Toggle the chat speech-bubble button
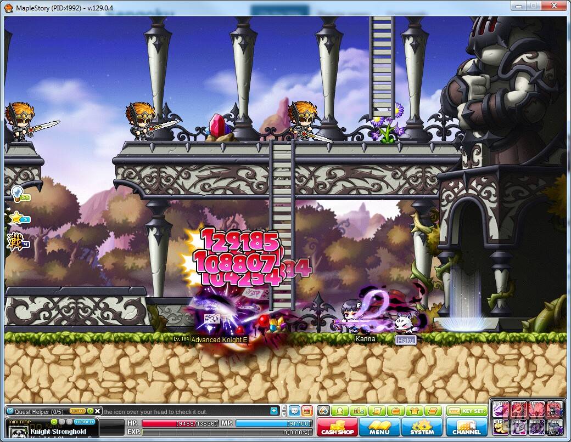 (x=294, y=411)
